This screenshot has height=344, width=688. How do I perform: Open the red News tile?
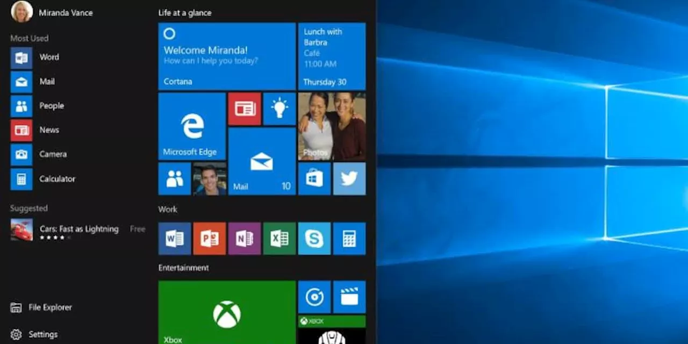coord(245,109)
